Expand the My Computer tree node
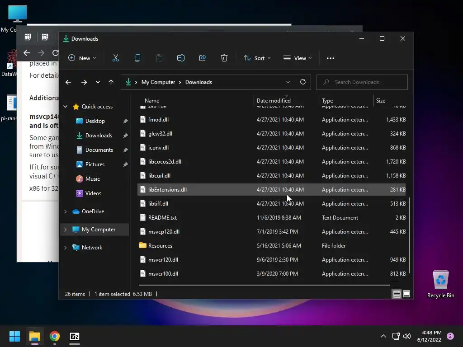463x347 pixels. 66,229
